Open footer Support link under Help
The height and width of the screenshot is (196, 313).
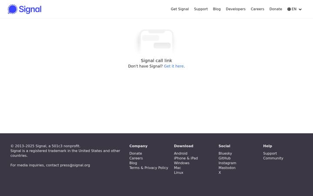pos(270,153)
